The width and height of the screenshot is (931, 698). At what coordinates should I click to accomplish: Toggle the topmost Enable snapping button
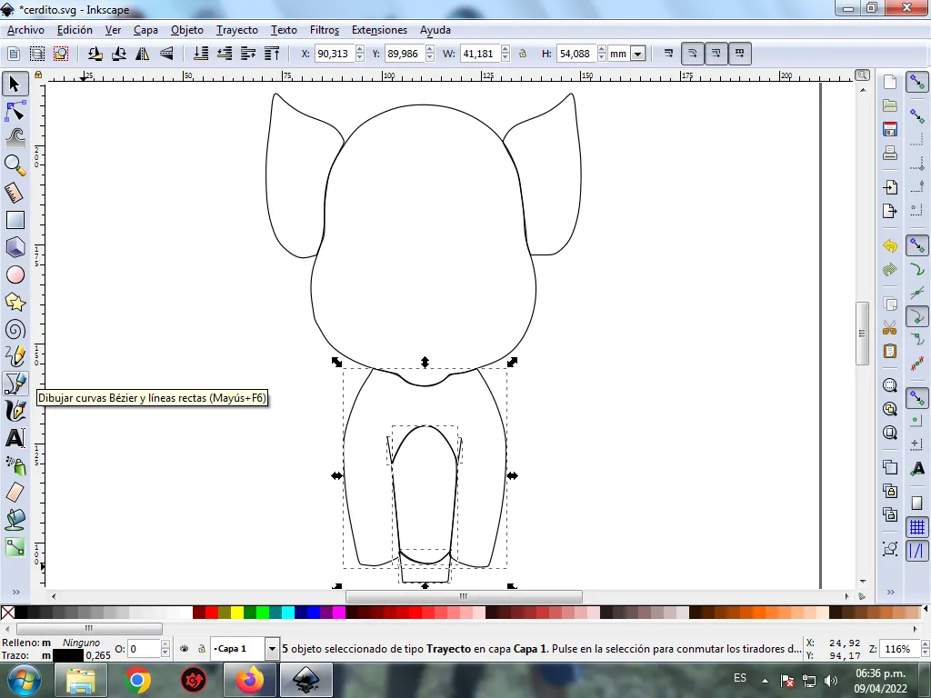point(917,83)
